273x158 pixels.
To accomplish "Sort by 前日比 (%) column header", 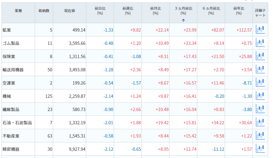I will tap(100, 11).
